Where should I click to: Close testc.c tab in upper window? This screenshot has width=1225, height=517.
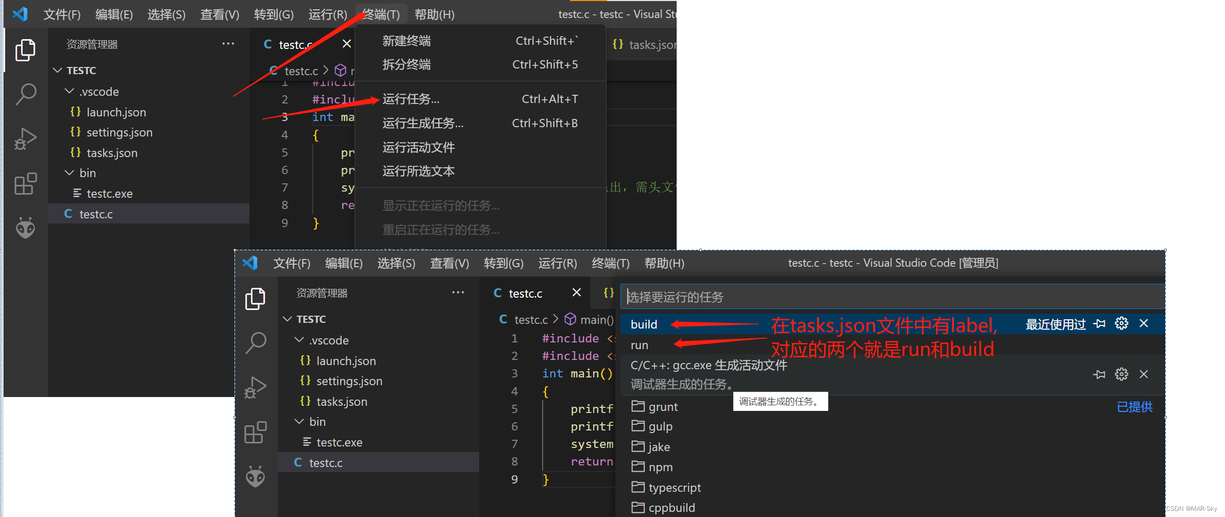coord(347,44)
